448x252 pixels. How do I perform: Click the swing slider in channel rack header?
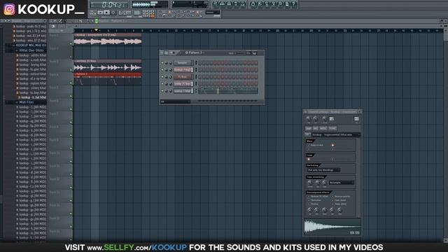pos(239,53)
